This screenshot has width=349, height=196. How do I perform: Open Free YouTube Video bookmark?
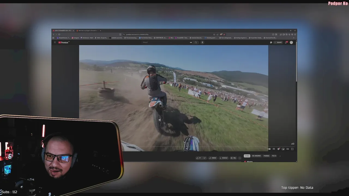point(146,38)
